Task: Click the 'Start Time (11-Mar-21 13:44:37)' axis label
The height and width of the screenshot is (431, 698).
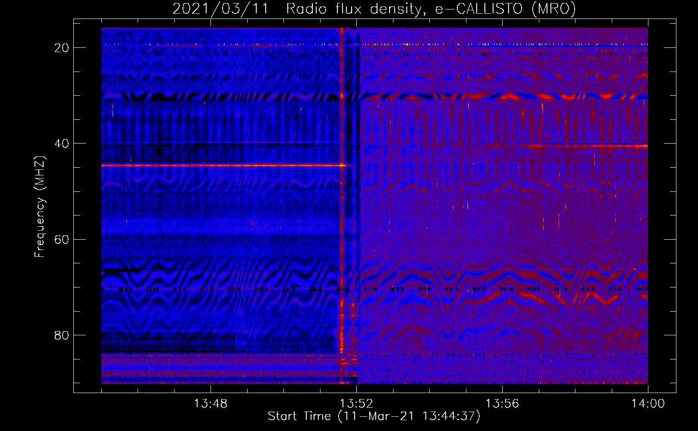Action: coord(374,416)
